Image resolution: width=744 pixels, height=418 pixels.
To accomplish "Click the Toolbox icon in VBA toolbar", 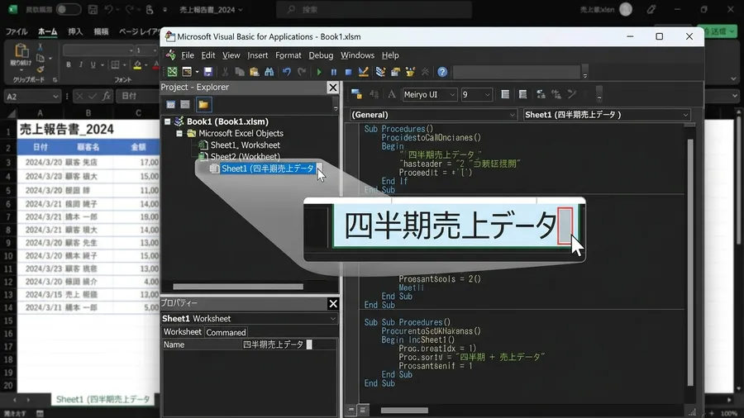I will (x=425, y=72).
